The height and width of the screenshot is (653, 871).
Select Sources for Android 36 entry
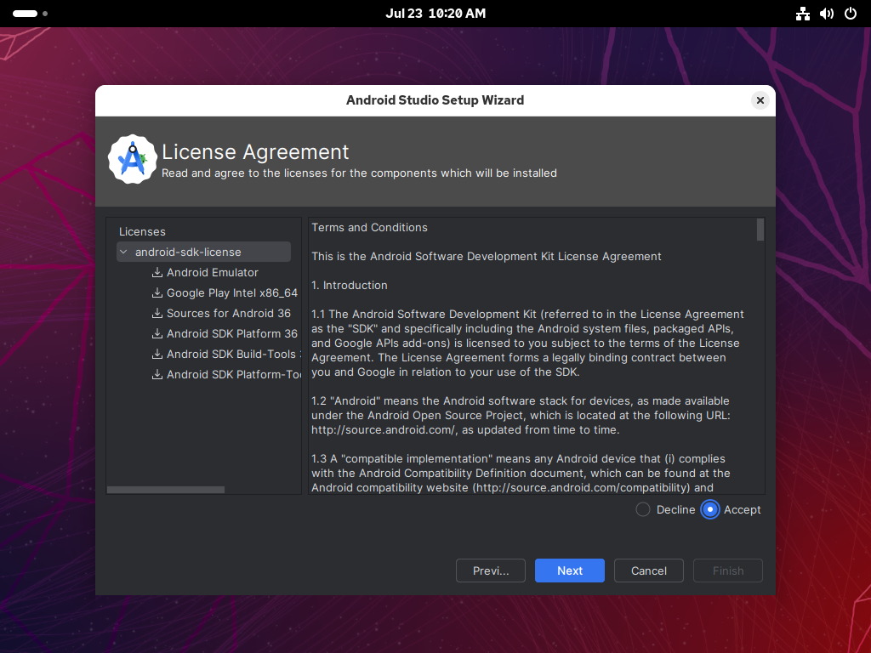click(228, 314)
